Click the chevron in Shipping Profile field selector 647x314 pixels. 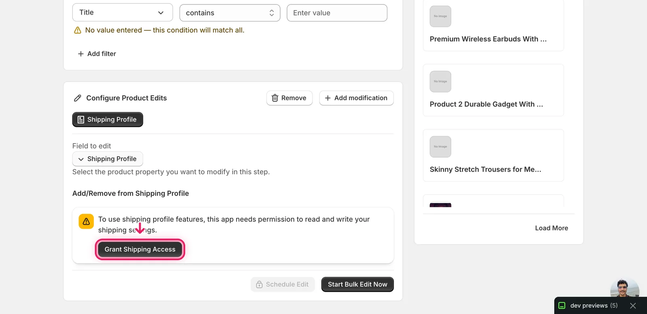point(81,159)
